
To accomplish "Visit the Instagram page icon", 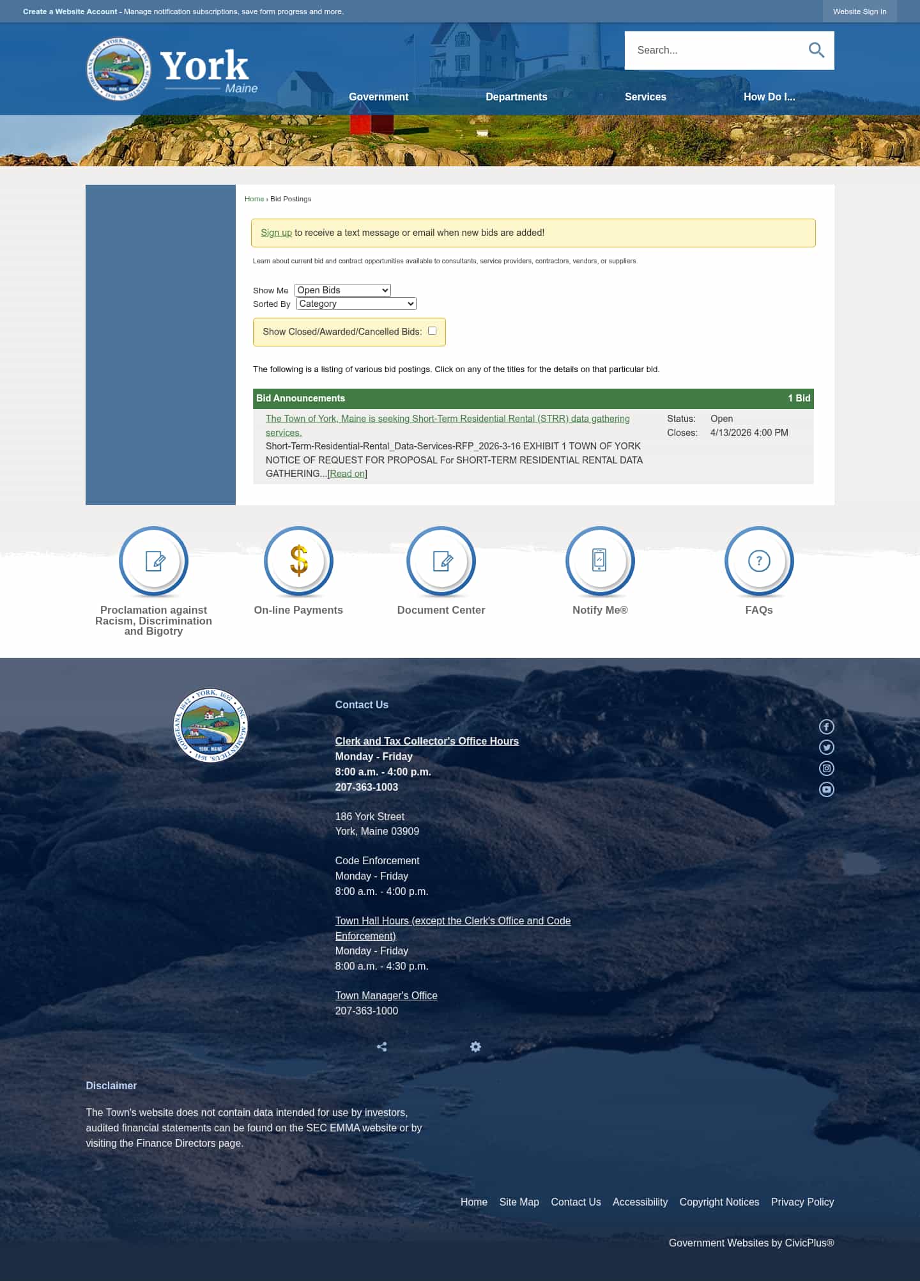I will point(827,768).
